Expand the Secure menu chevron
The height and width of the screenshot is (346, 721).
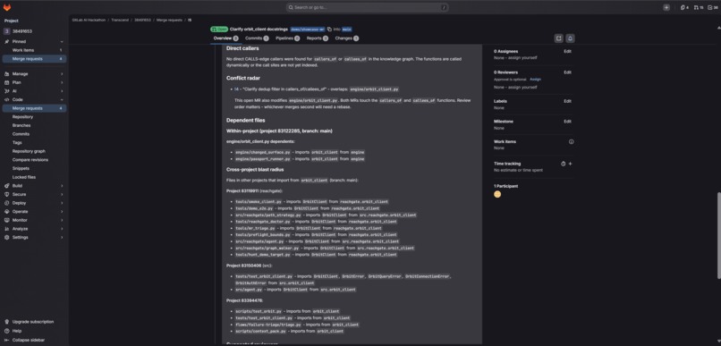point(62,194)
